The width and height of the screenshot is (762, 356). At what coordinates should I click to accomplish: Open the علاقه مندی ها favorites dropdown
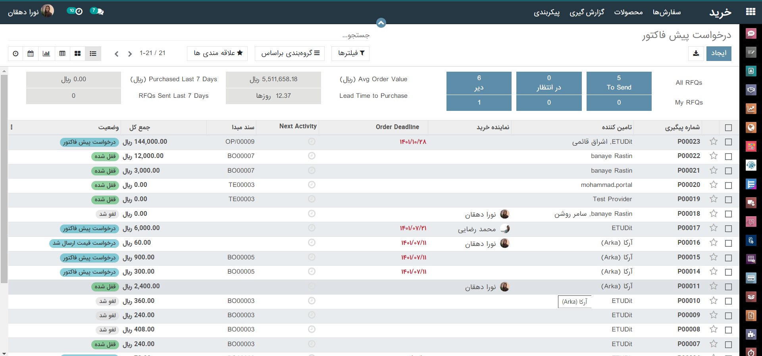click(x=217, y=53)
